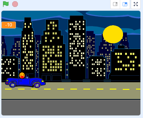Click the car's yellow front headlight
Image resolution: width=143 pixels, height=118 pixels.
(x=43, y=81)
